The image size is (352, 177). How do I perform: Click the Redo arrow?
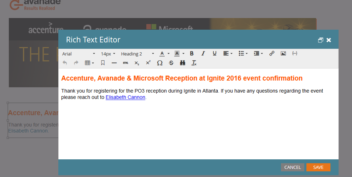click(76, 63)
